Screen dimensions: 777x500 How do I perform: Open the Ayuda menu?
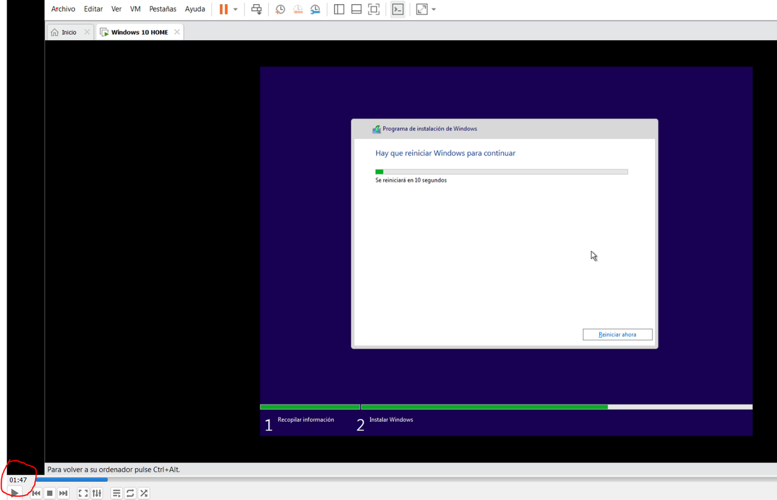coord(195,9)
